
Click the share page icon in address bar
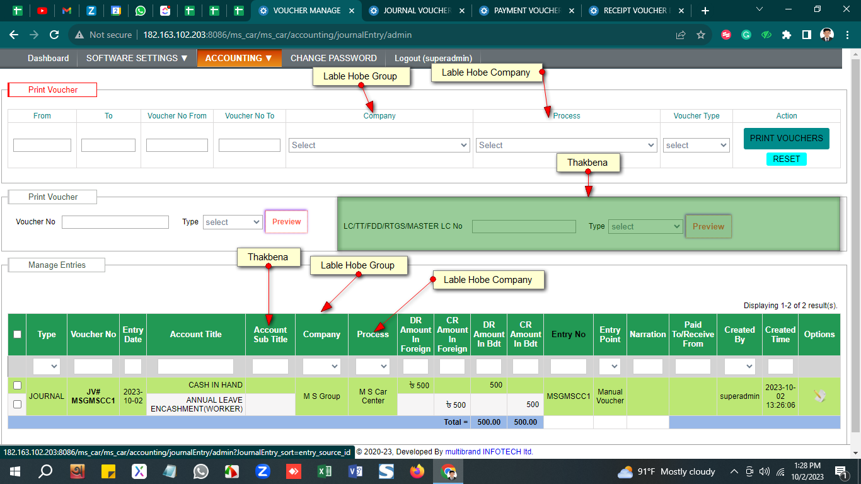click(681, 35)
